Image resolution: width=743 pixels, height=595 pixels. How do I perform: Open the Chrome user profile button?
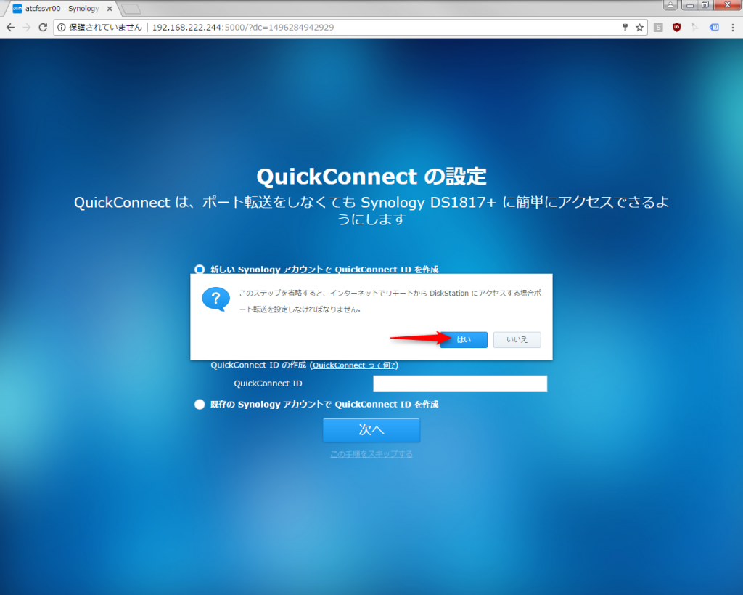point(670,5)
